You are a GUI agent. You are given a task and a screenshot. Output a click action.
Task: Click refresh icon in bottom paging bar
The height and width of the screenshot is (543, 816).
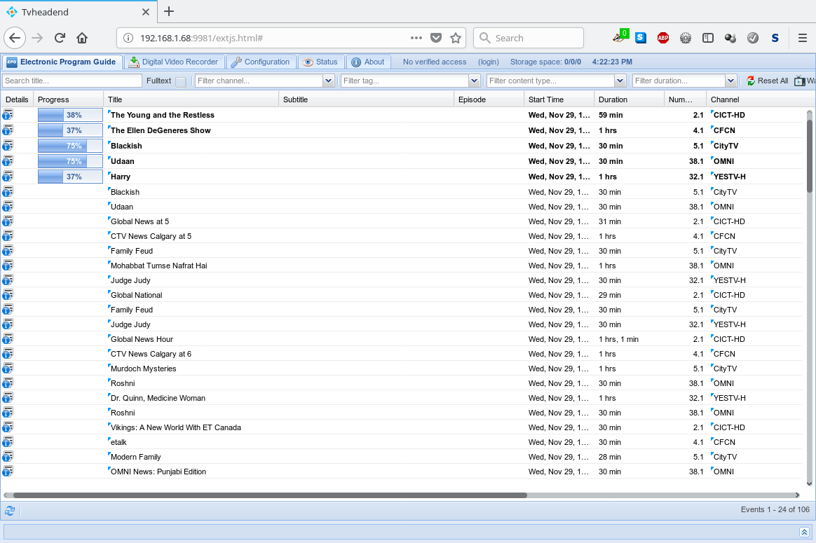pos(10,511)
